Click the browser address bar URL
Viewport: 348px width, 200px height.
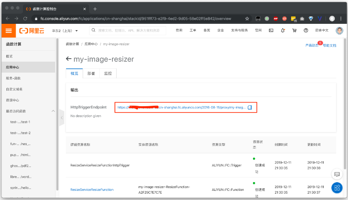pyautogui.click(x=135, y=19)
